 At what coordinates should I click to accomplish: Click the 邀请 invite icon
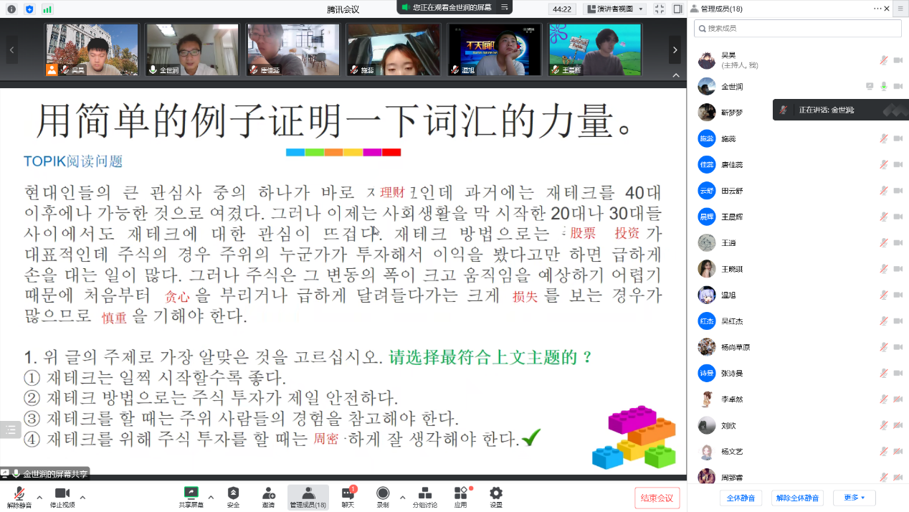click(268, 496)
